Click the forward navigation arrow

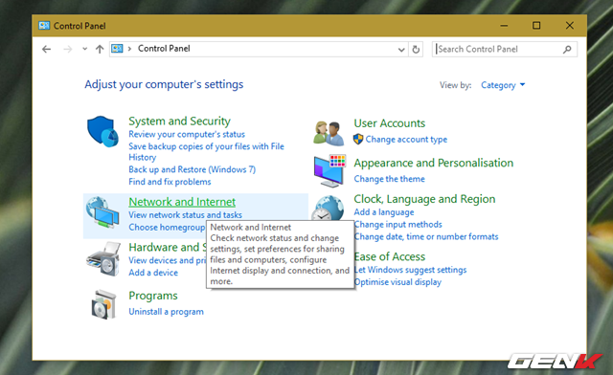(68, 49)
